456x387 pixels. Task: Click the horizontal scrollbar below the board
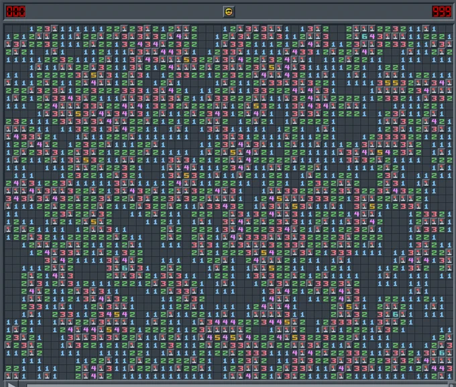tap(237, 385)
